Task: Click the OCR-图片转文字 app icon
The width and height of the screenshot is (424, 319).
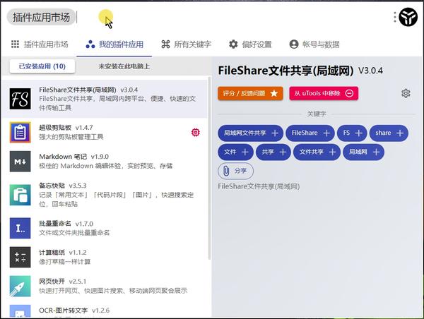Action: [20, 311]
